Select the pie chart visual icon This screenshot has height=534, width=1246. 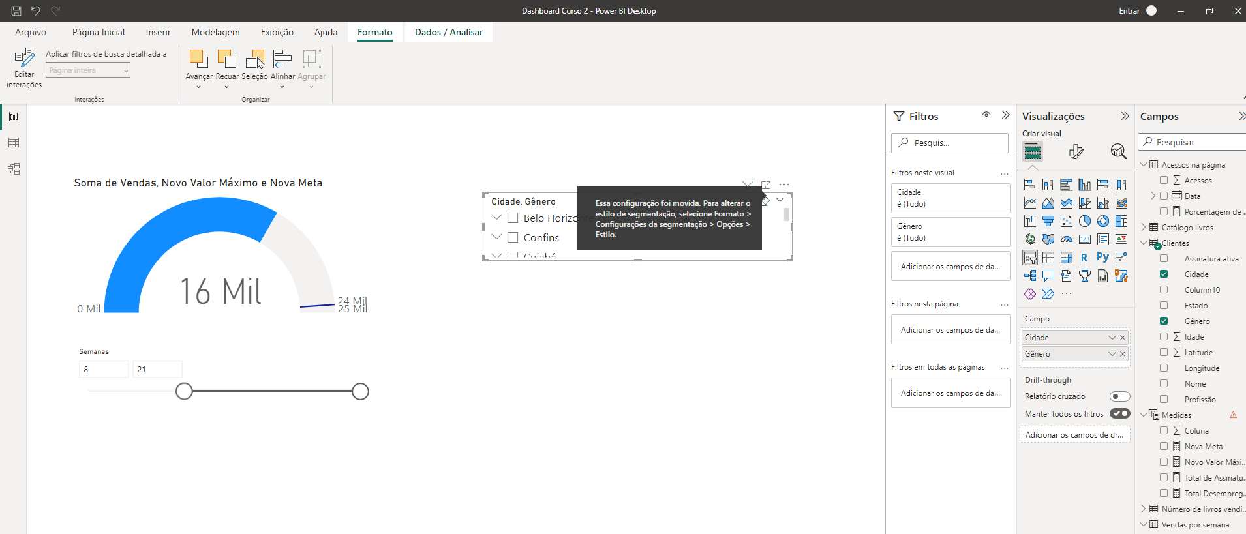pyautogui.click(x=1084, y=221)
